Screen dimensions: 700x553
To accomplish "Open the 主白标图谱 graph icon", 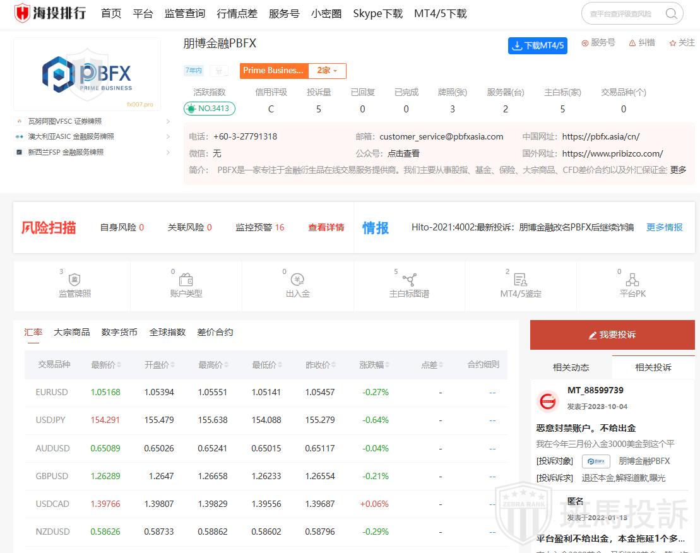I will [409, 280].
